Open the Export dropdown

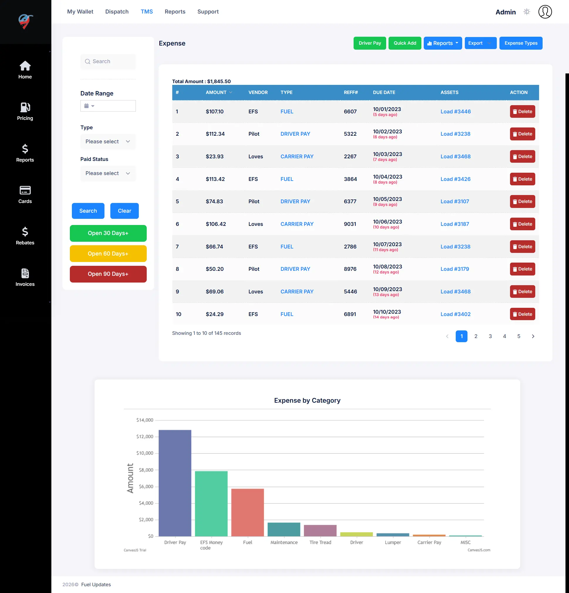coord(480,43)
